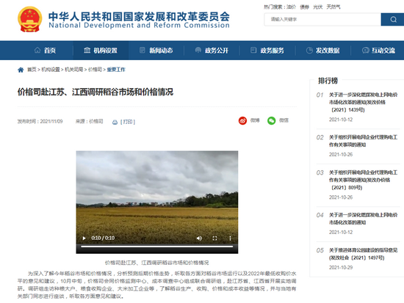Enter fullscreen mode on video
Image resolution: width=404 pixels, height=303 pixels.
pos(214,238)
